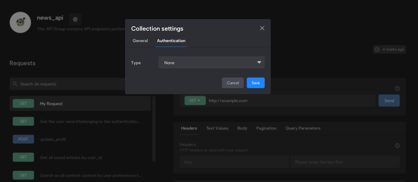Open the GET method dropdown beside the URL
418x182 pixels.
[x=195, y=101]
